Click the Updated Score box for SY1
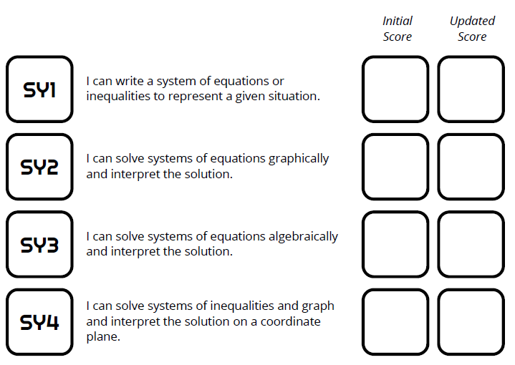This screenshot has height=365, width=515. (471, 89)
